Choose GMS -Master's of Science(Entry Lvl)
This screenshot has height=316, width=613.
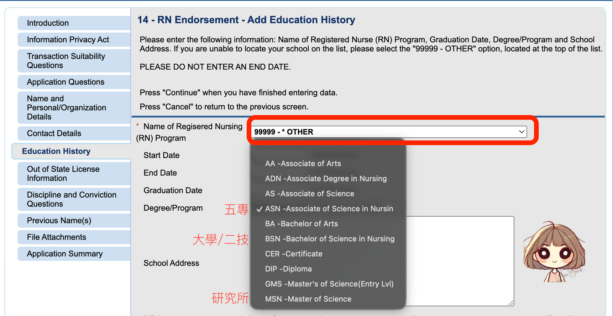click(328, 284)
